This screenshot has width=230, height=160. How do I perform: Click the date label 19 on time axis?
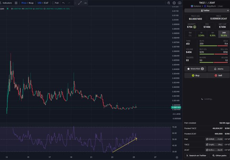pyautogui.click(x=71, y=157)
